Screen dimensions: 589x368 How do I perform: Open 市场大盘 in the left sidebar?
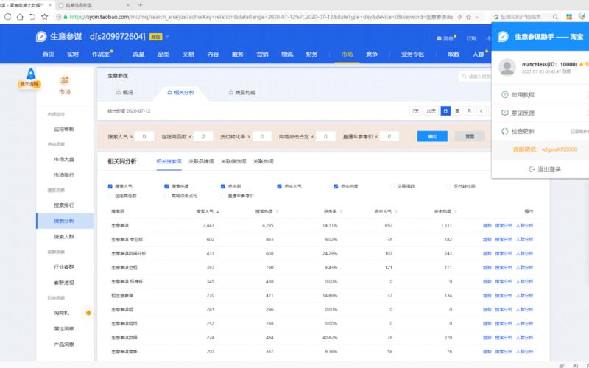[64, 159]
